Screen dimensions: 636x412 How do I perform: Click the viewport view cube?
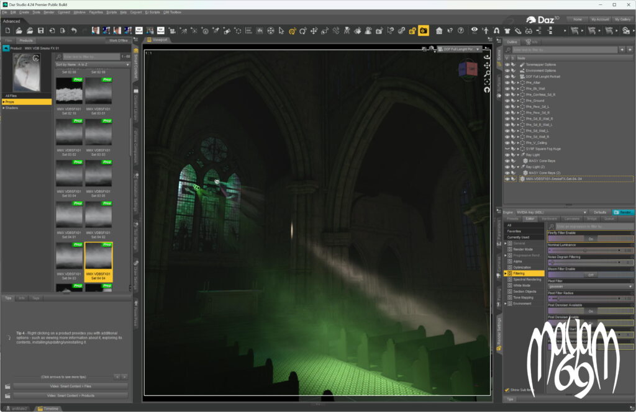[468, 70]
